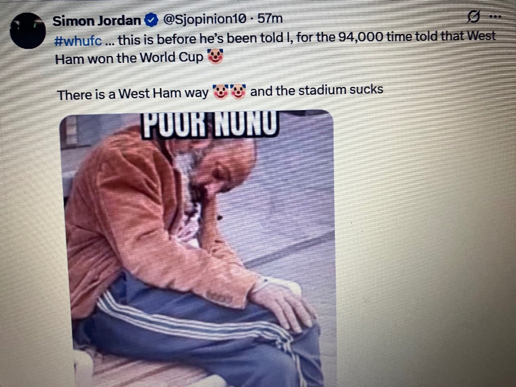Viewport: 516px width, 387px height.
Task: Open the #whufc hashtag
Action: [79, 41]
